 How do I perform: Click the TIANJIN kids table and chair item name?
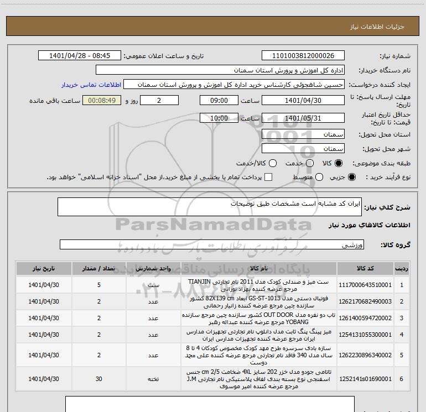259,285
